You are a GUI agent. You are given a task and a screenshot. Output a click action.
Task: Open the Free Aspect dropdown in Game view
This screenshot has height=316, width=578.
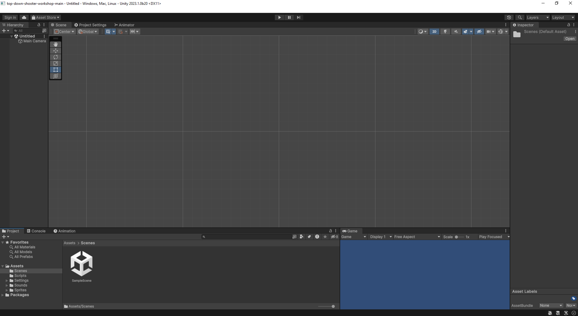point(417,237)
